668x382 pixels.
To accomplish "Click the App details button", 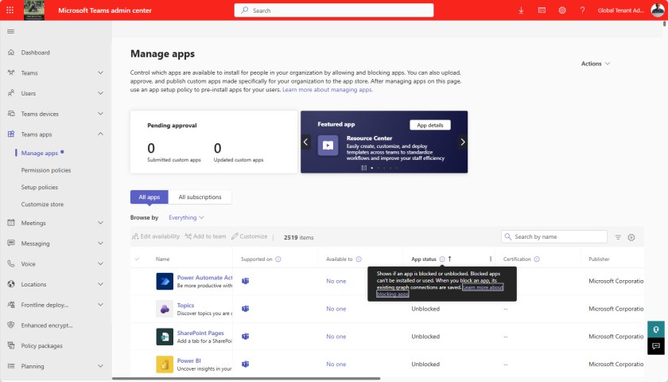I will (430, 125).
